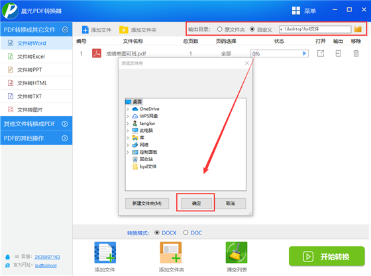Click the 库 folder icon in tree
This screenshot has height=276, width=371.
pos(135,138)
